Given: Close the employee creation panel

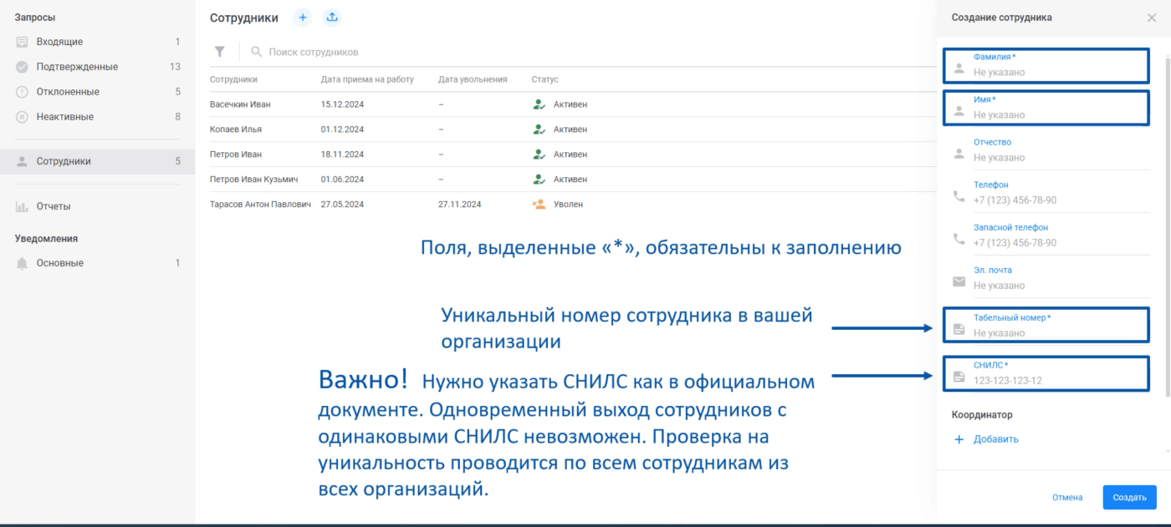Looking at the screenshot, I should click(1152, 18).
